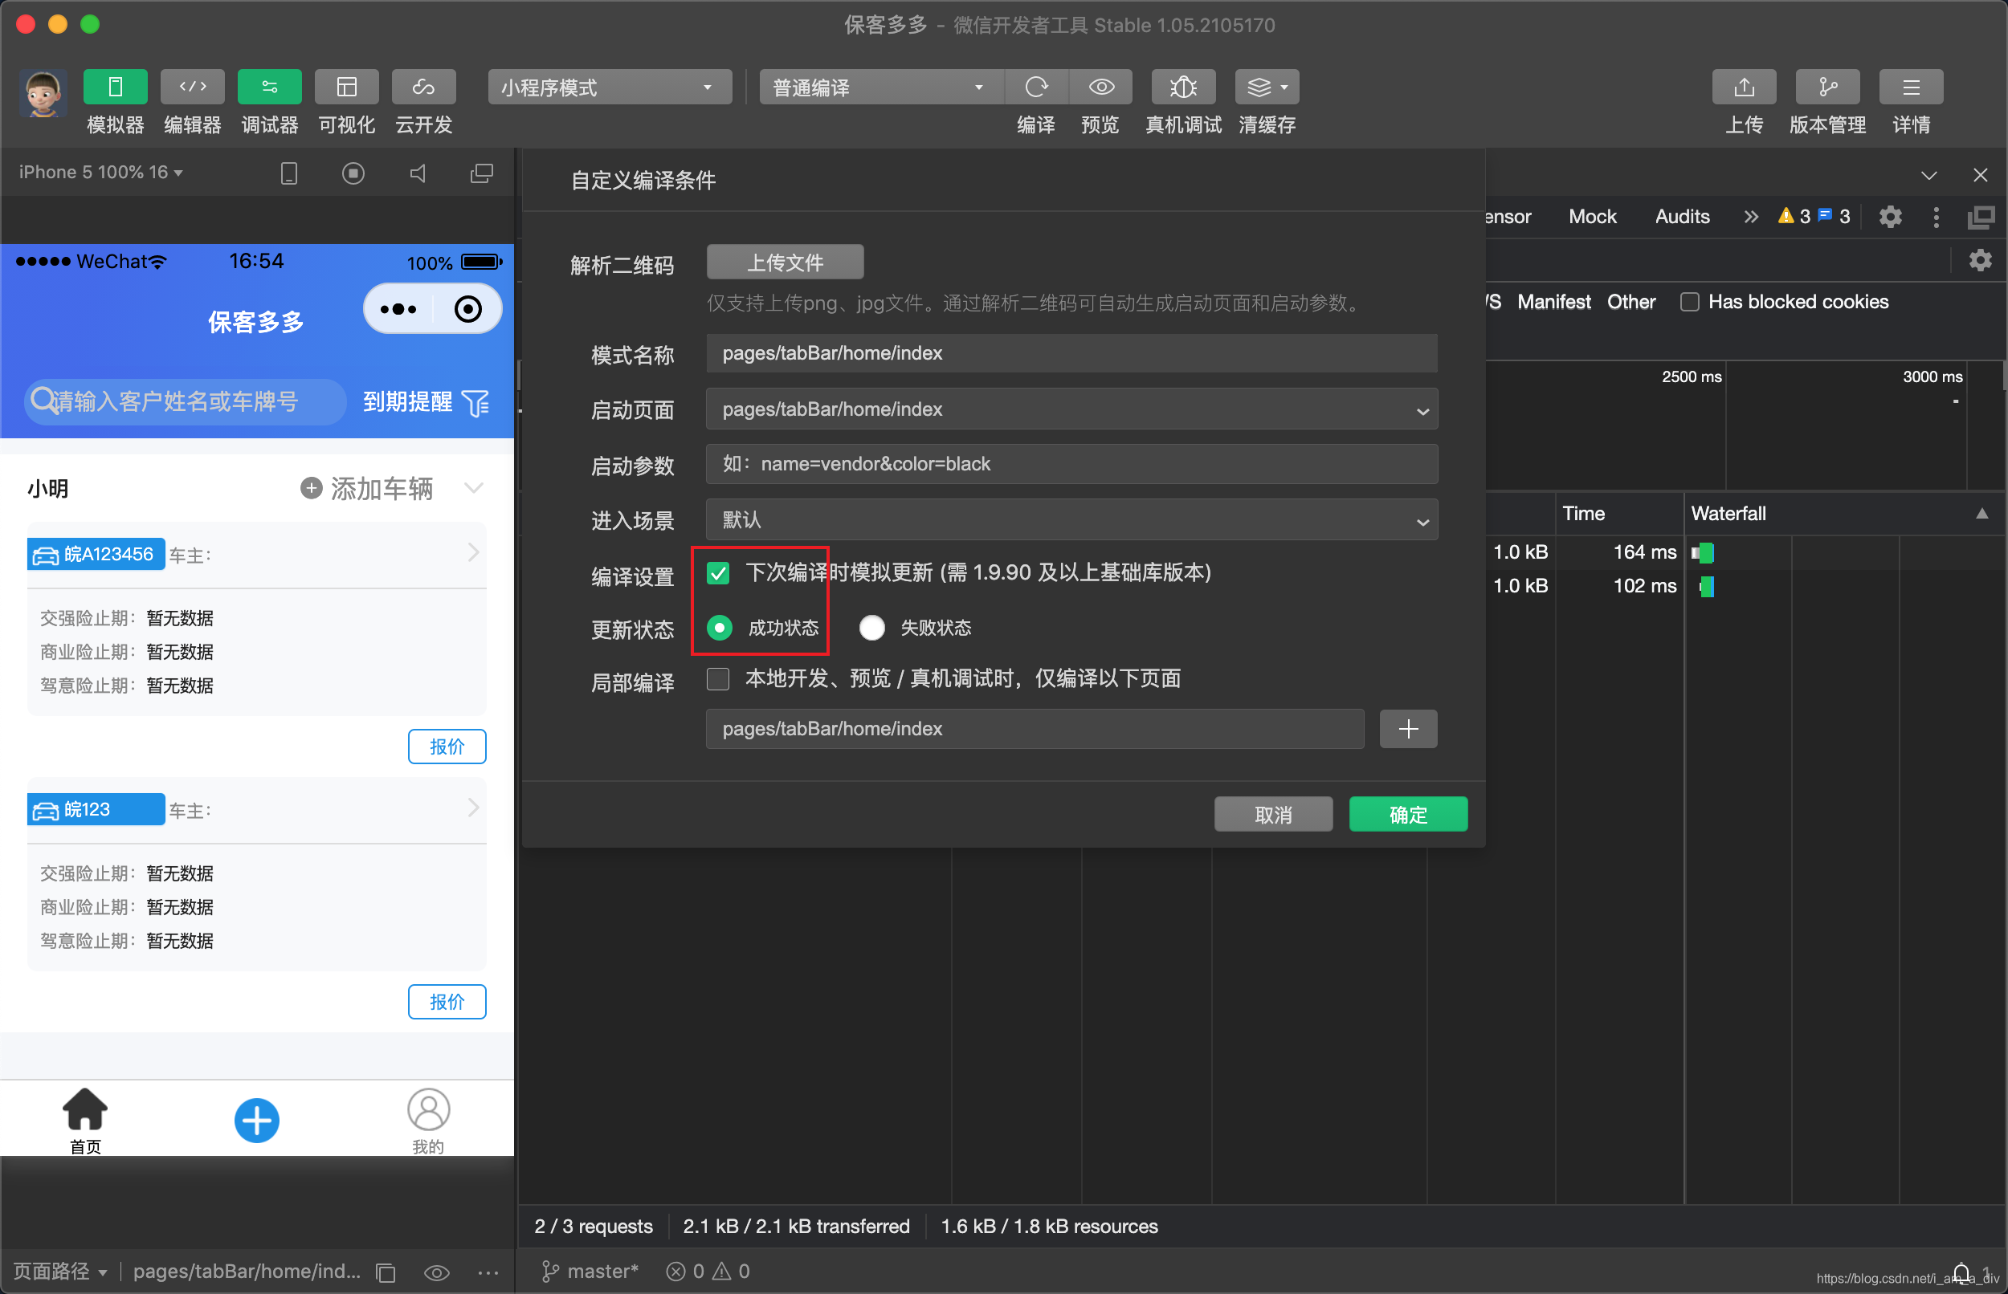The height and width of the screenshot is (1294, 2008).
Task: Click 报价 for 皖123
Action: coord(447,1002)
